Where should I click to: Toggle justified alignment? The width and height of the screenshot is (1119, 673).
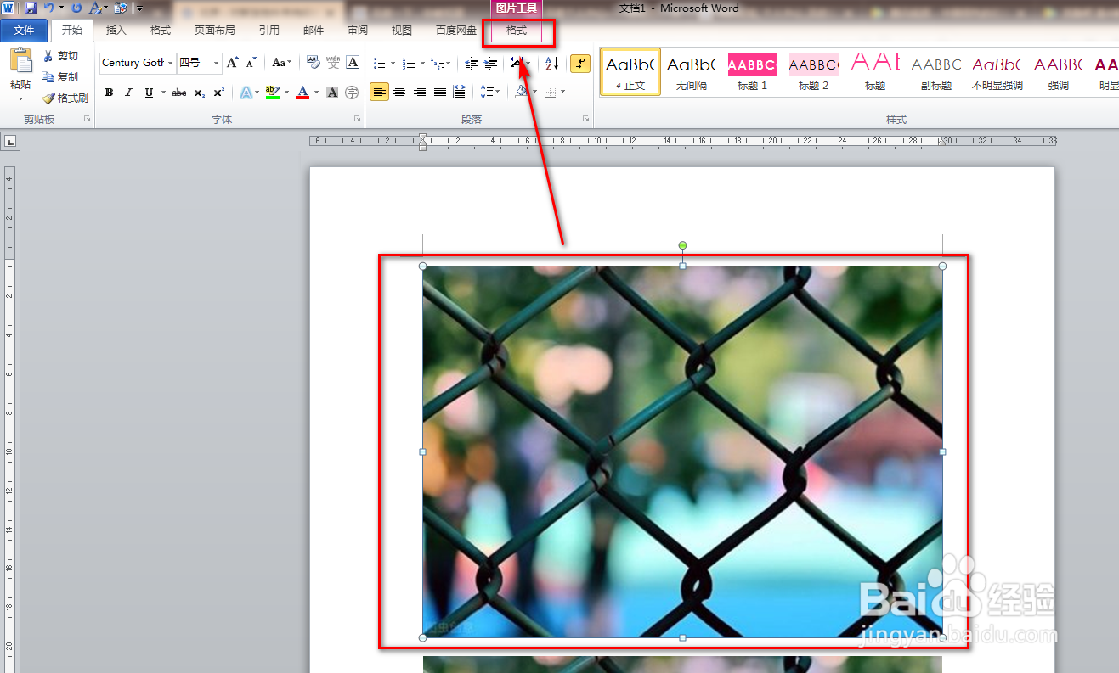pyautogui.click(x=439, y=92)
